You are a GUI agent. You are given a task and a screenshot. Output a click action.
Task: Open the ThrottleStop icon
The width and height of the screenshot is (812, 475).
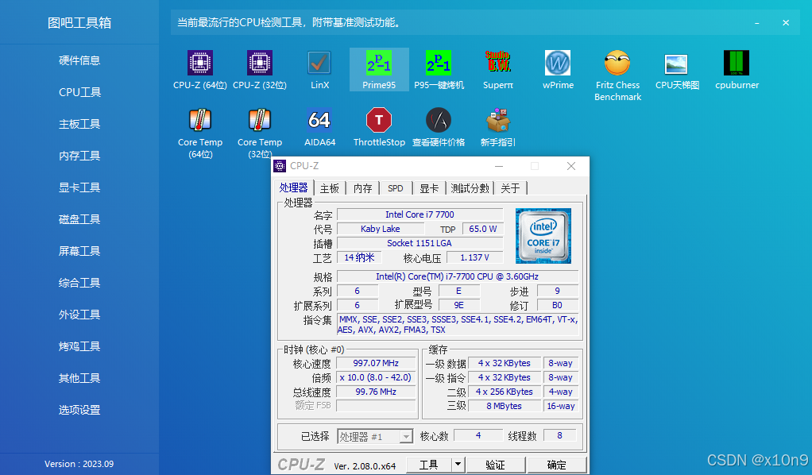coord(379,120)
